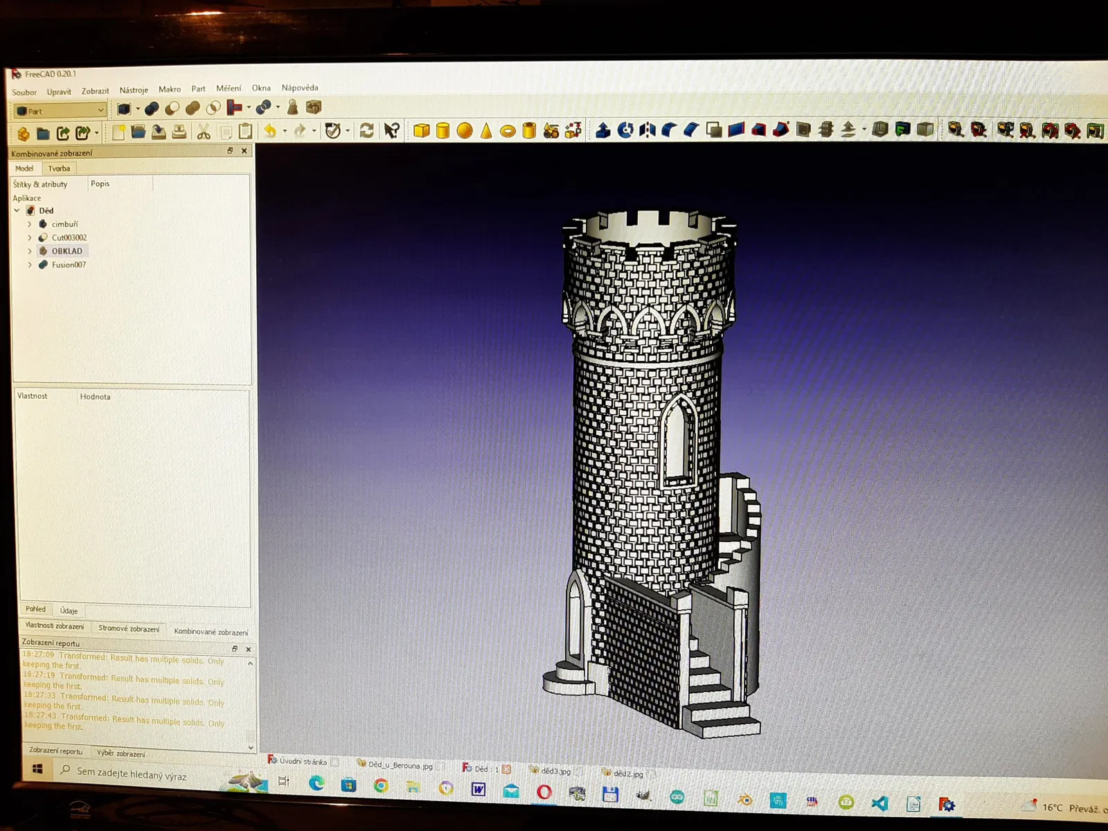Expand the cimbuří tree item
This screenshot has height=831, width=1108.
tap(29, 224)
